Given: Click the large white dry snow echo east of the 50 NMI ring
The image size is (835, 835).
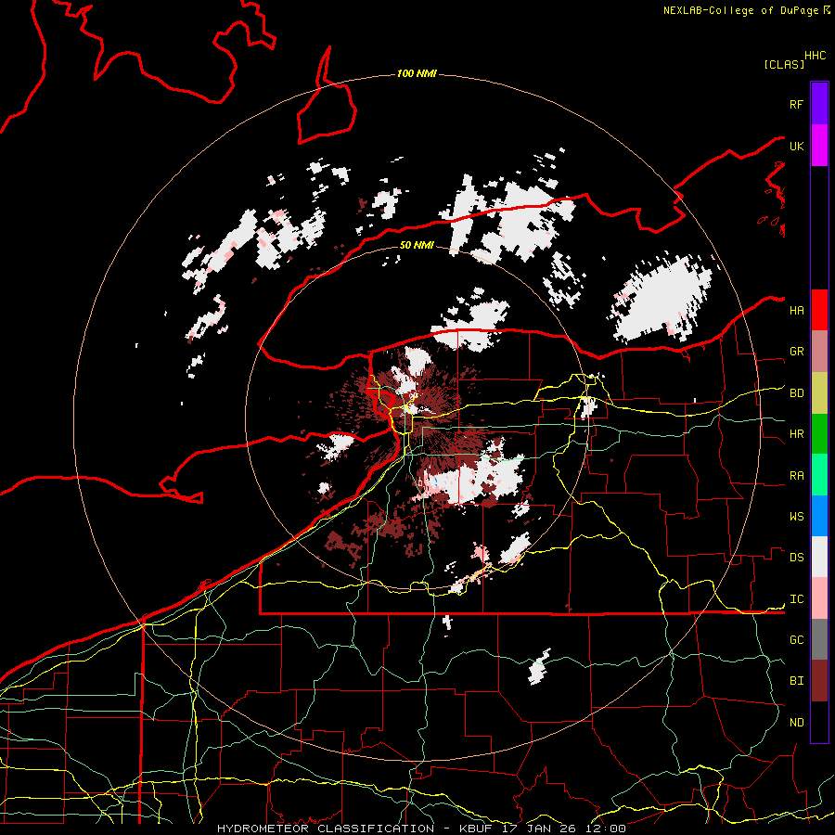Looking at the screenshot, I should [x=662, y=298].
